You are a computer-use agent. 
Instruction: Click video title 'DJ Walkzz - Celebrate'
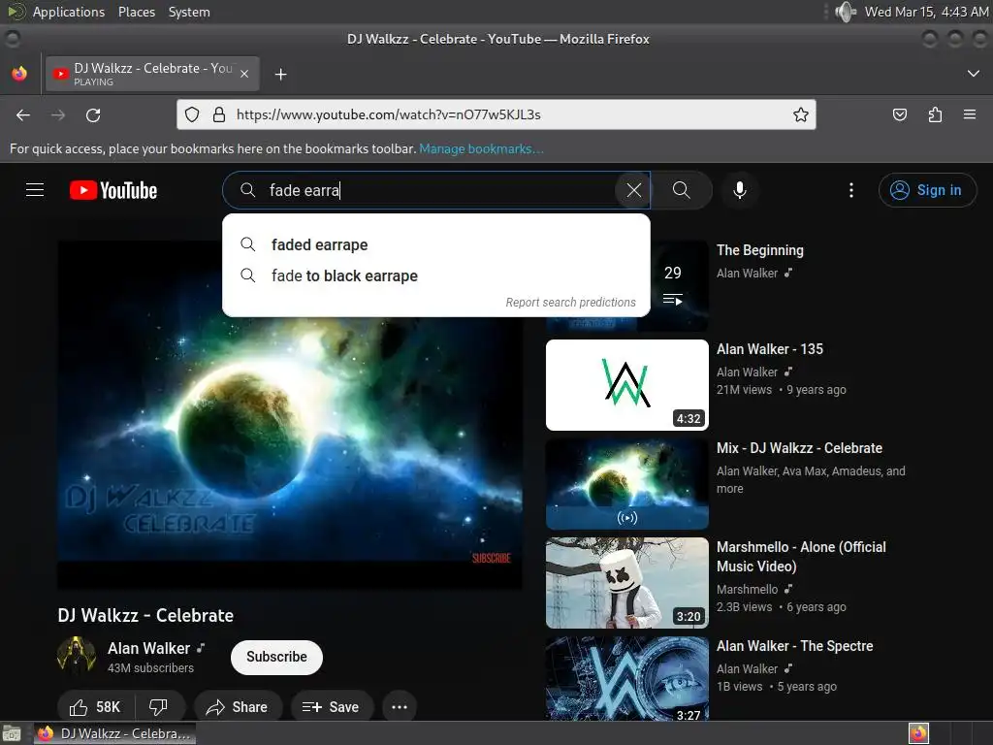(x=145, y=615)
